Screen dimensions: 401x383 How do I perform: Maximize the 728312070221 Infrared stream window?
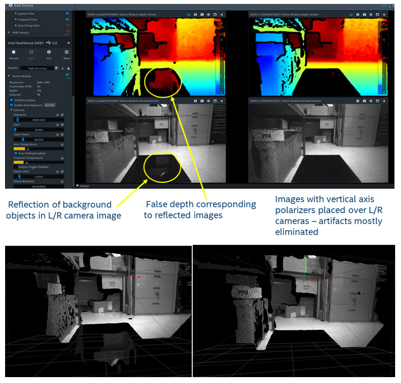(x=377, y=101)
